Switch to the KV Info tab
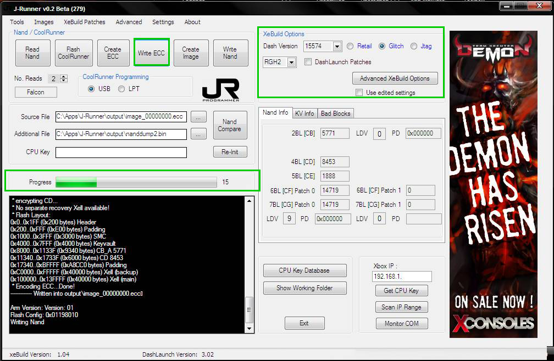Image resolution: width=554 pixels, height=361 pixels. tap(304, 113)
